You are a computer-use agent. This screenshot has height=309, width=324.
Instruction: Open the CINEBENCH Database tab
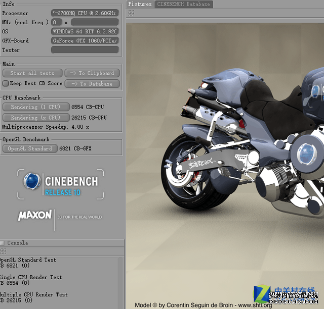click(183, 4)
